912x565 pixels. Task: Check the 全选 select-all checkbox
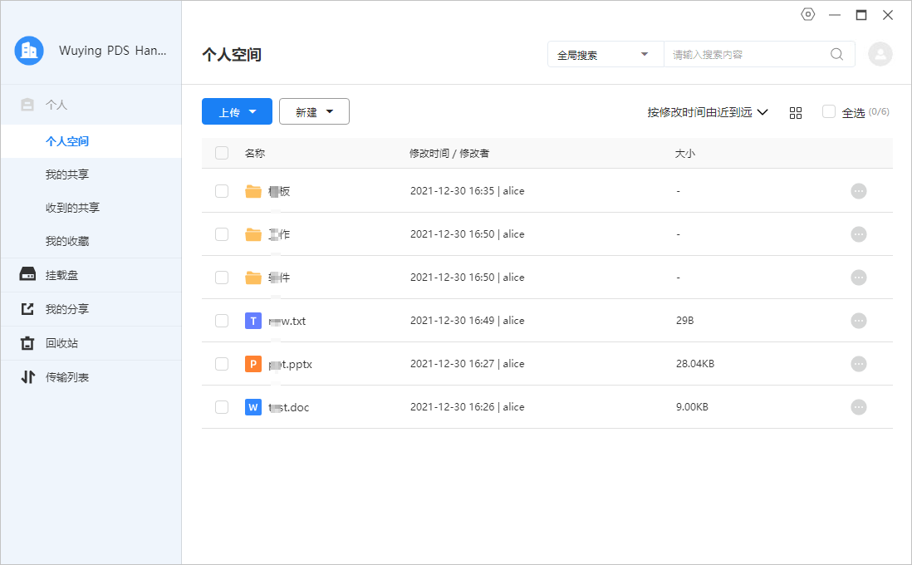coord(828,112)
